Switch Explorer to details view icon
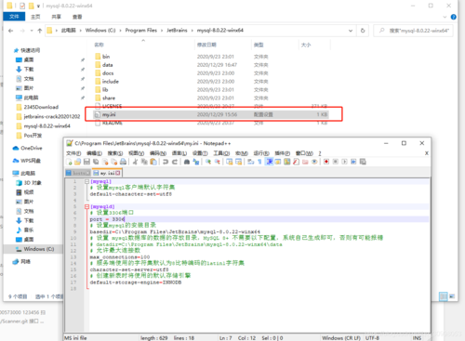 tap(444, 296)
